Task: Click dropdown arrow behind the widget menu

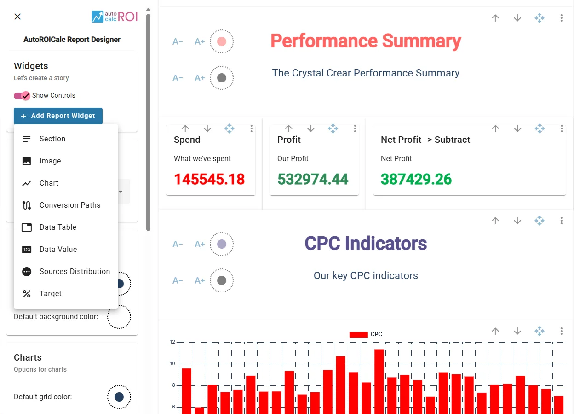Action: tap(121, 192)
